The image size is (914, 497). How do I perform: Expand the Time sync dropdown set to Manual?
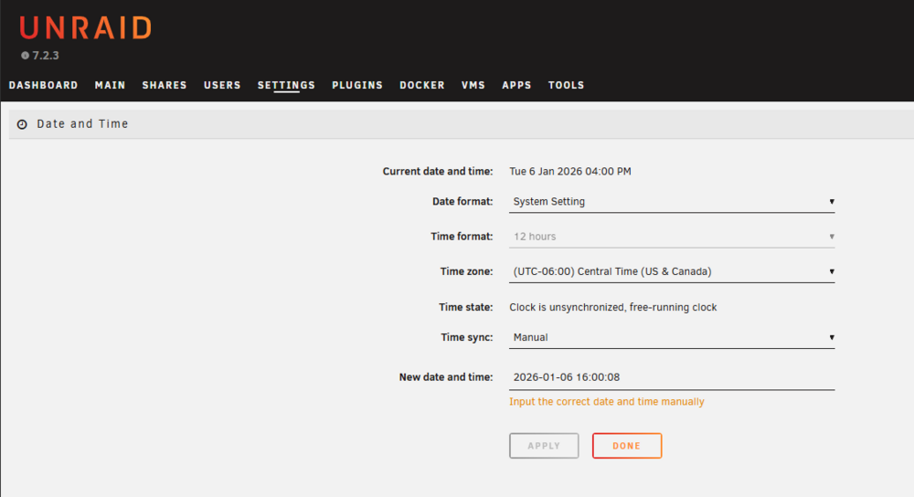coord(672,337)
